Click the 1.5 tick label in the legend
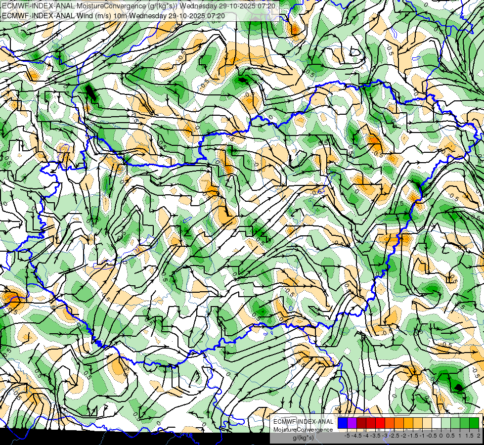Image resolution: width=484 pixels, height=445 pixels. (469, 436)
